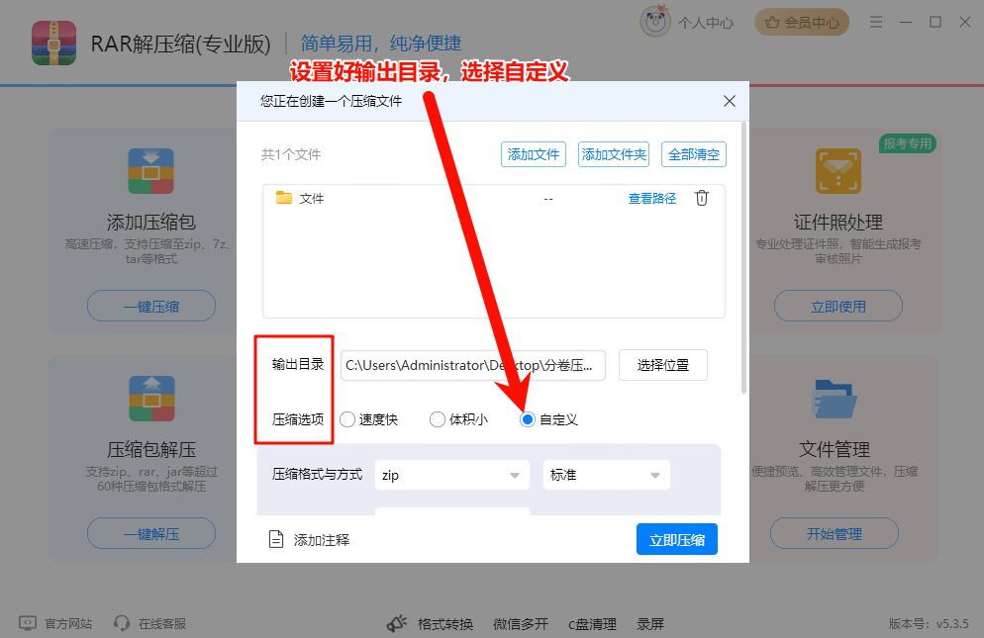Viewport: 984px width, 638px height.
Task: Open the C盘清理 disk cleanup icon
Action: pyautogui.click(x=593, y=624)
